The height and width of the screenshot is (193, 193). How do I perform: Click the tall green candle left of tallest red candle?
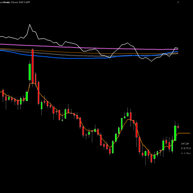click(30, 72)
